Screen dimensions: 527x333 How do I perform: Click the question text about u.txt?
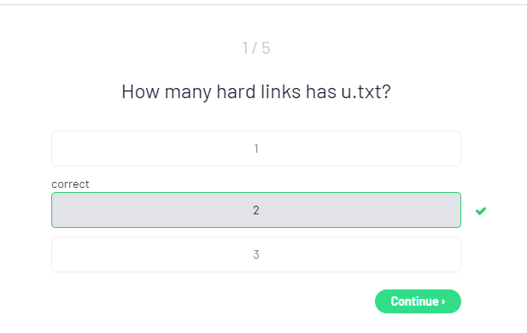256,91
